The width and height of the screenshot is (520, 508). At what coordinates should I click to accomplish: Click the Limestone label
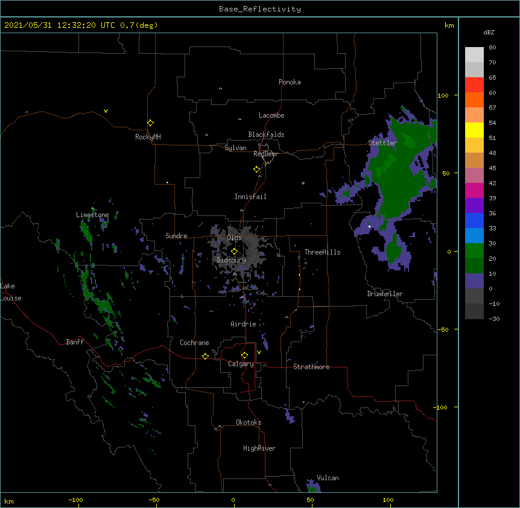pos(92,215)
